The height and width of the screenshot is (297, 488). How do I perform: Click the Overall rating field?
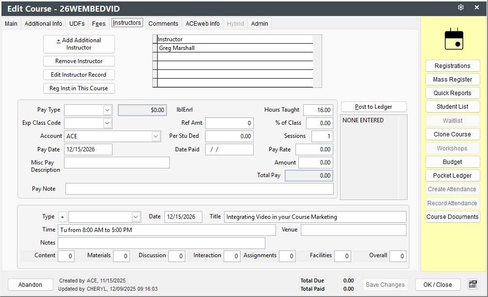tap(398, 256)
